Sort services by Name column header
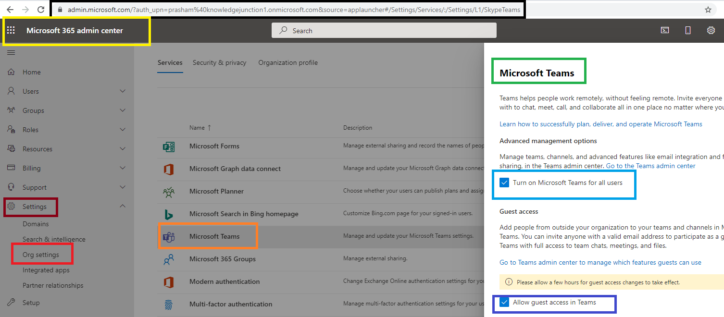Image resolution: width=724 pixels, height=317 pixels. pyautogui.click(x=200, y=128)
